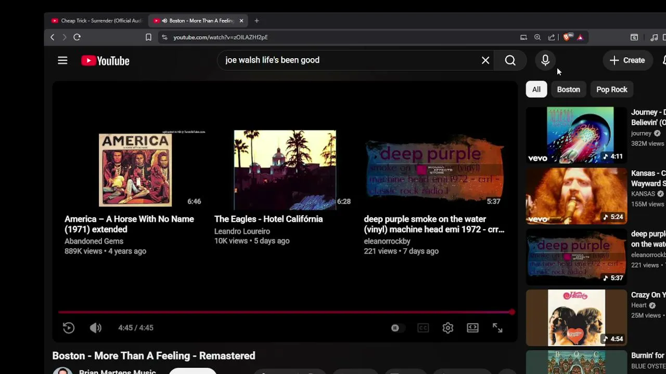Click the Crazy On You sidebar title
The height and width of the screenshot is (374, 666).
click(x=648, y=295)
